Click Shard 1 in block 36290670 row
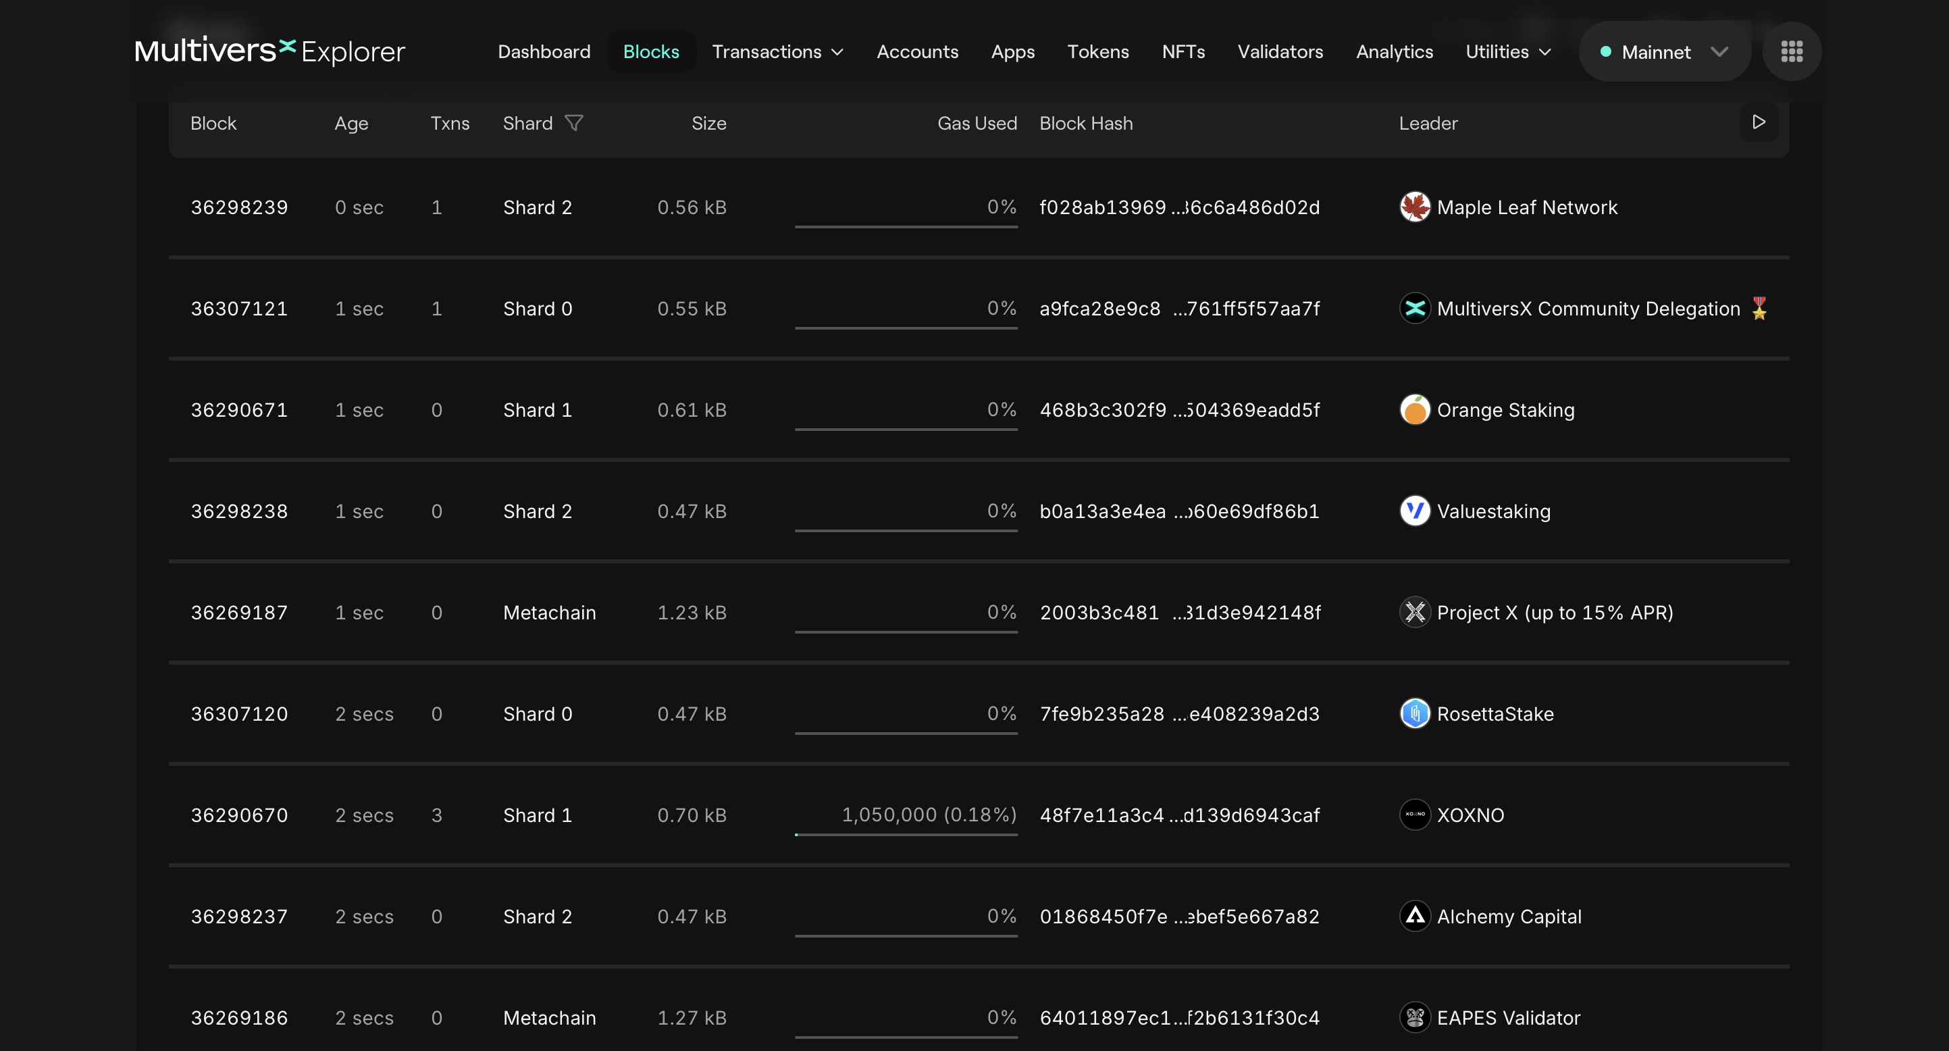Viewport: 1949px width, 1051px height. pyautogui.click(x=537, y=816)
